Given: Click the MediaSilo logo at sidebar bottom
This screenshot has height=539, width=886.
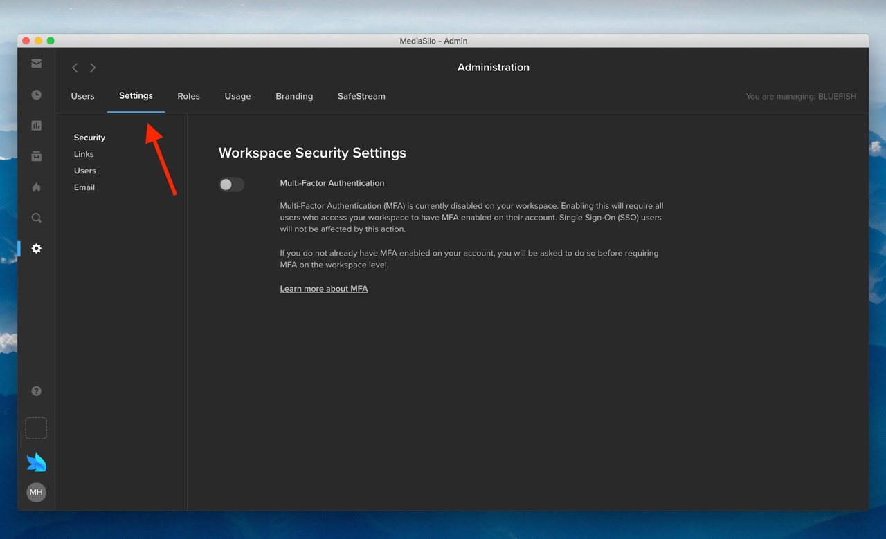Looking at the screenshot, I should click(x=36, y=461).
